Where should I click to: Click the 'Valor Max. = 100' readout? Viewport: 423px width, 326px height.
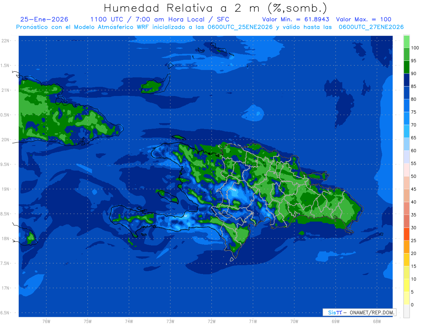364,19
